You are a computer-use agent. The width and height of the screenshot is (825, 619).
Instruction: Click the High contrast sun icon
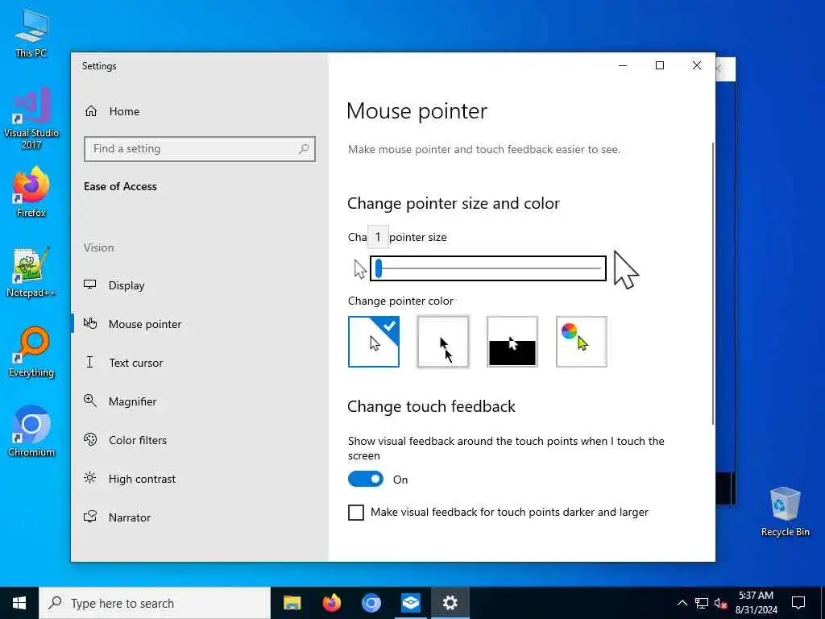[x=90, y=478]
